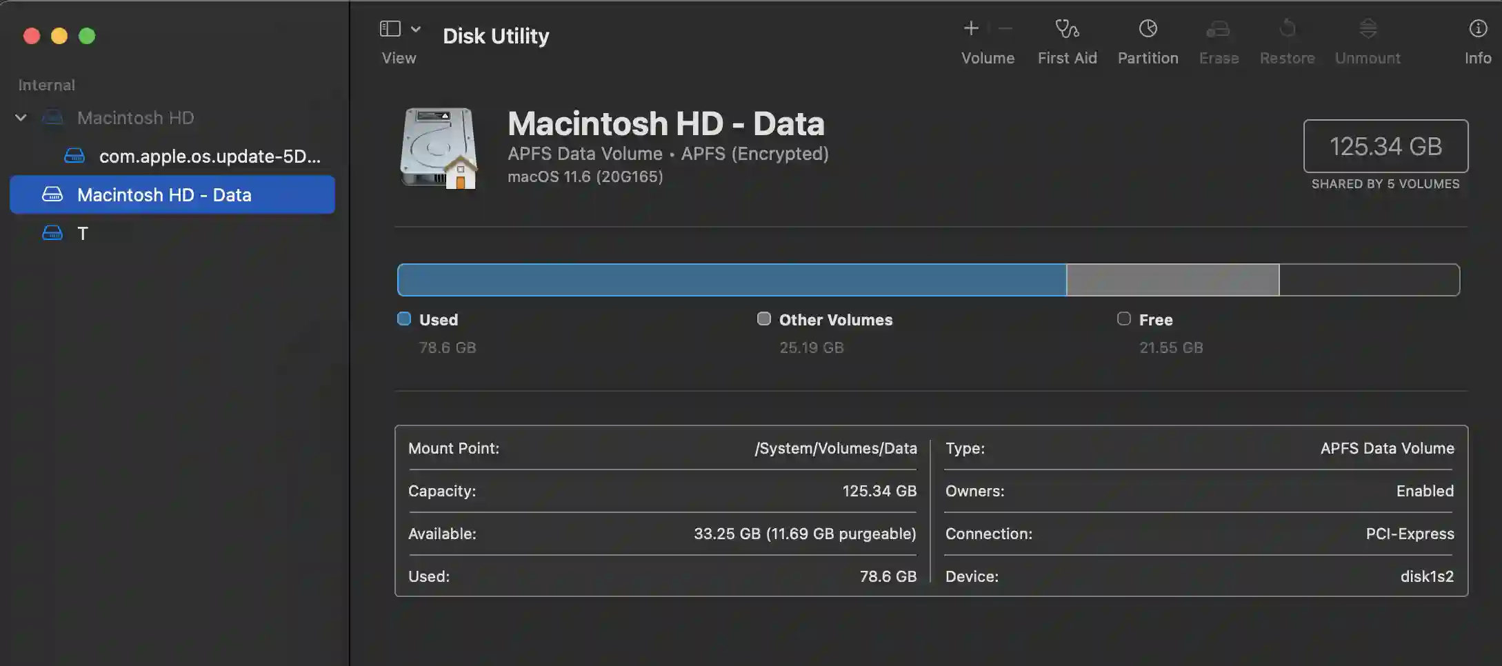Click the Free legend swatch
The width and height of the screenshot is (1502, 666).
point(1123,319)
